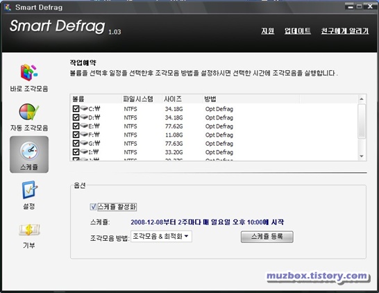The image size is (379, 293).
Task: Click the E:₩ drive icon
Action: pyautogui.click(x=84, y=126)
